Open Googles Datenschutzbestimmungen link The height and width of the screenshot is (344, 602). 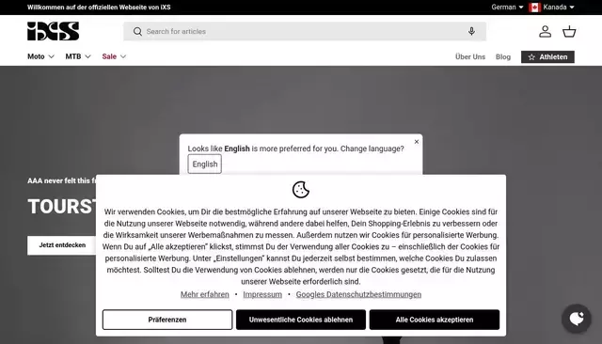pyautogui.click(x=358, y=294)
